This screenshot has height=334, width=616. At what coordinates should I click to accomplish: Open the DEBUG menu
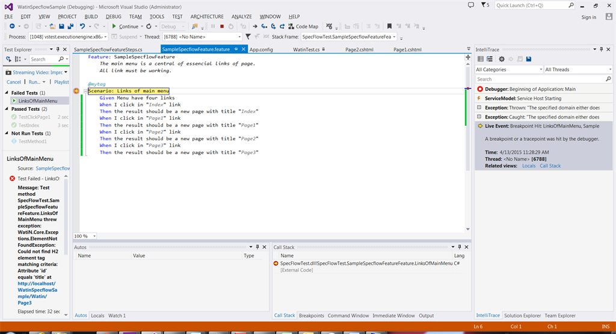113,16
